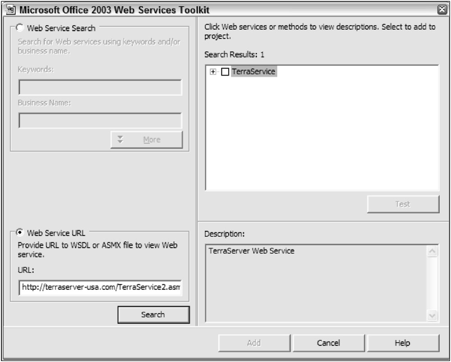Open Help for the toolkit
Image resolution: width=451 pixels, height=362 pixels.
pos(402,343)
